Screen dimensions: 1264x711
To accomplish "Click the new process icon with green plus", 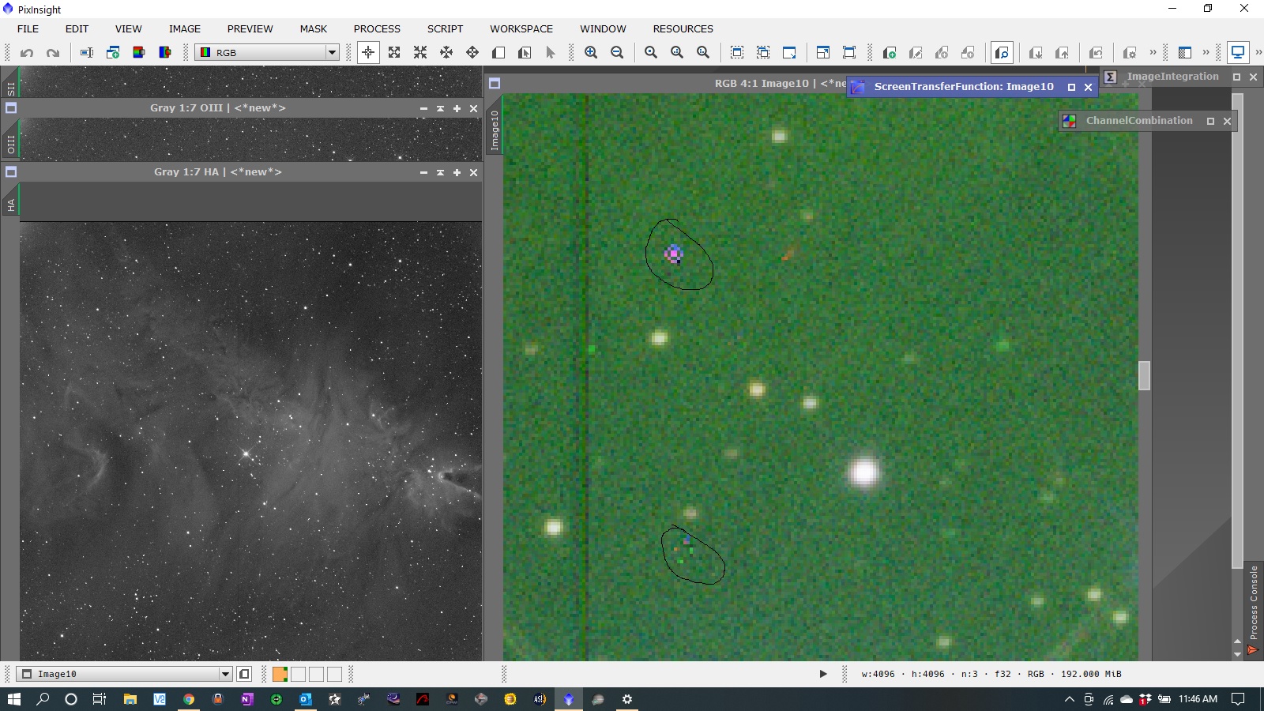I will (x=890, y=53).
